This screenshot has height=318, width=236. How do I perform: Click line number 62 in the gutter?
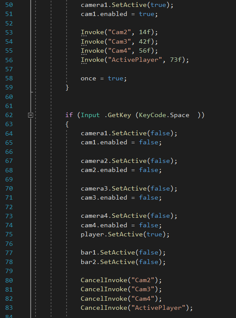pos(9,115)
